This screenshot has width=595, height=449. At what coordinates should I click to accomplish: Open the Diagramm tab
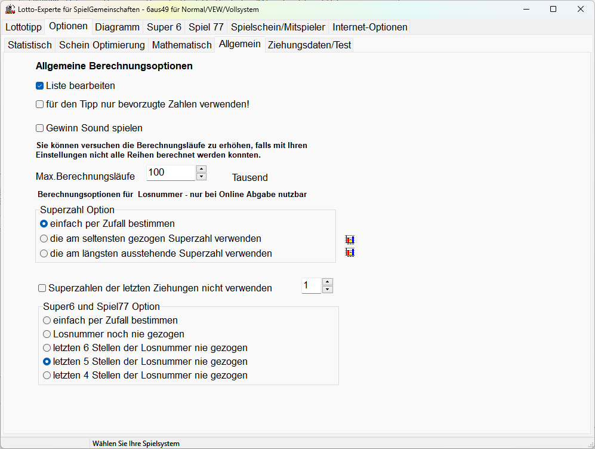coord(117,27)
